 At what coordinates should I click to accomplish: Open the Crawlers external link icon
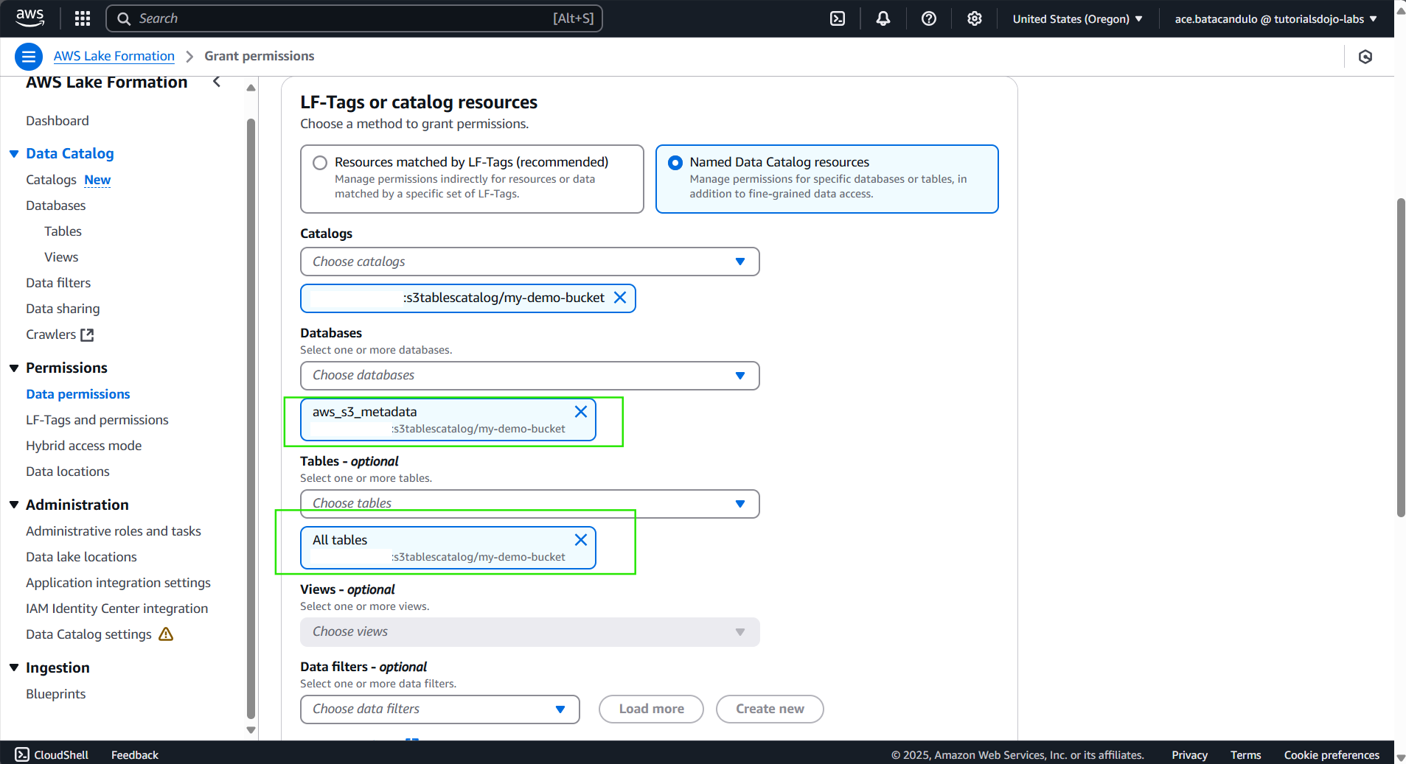tap(87, 334)
